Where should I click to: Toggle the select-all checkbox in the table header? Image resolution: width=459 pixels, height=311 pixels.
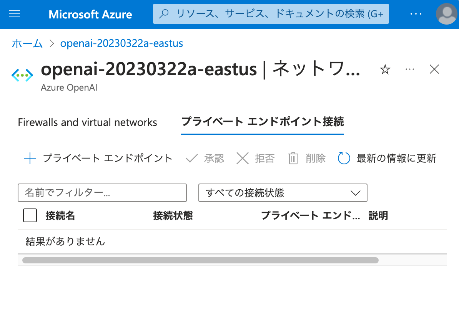point(30,215)
